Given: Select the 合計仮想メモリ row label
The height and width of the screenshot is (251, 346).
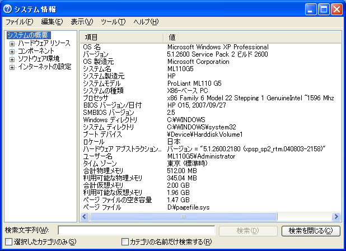Looking at the screenshot, I should point(103,185).
